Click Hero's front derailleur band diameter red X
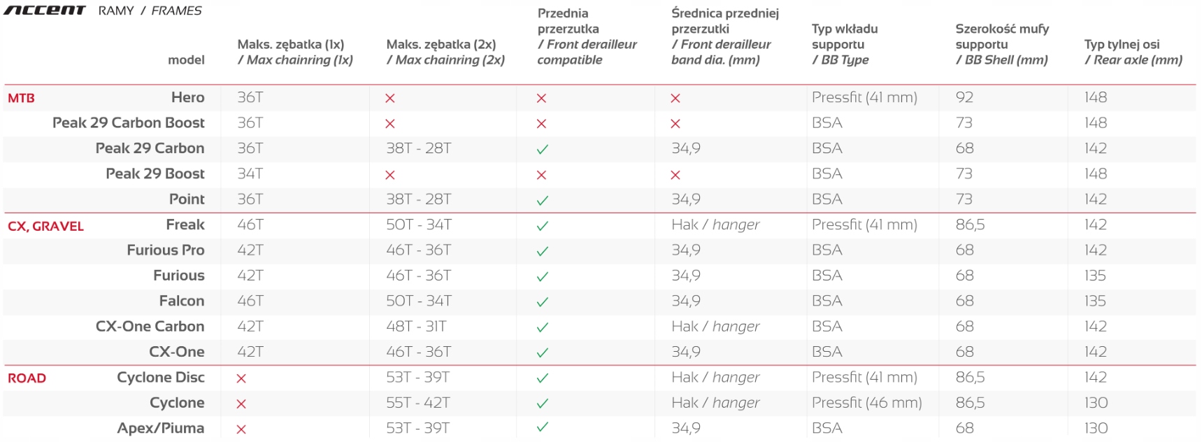Screen dimensions: 1202x442 pyautogui.click(x=675, y=99)
